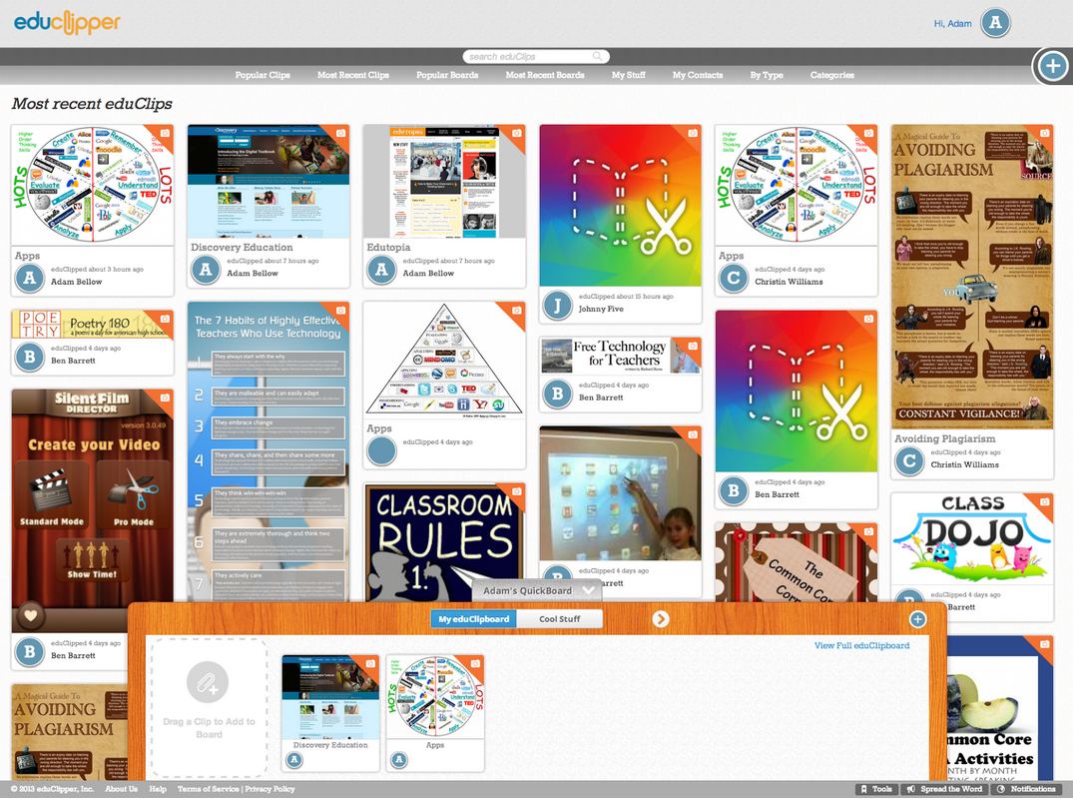Click the eduClipper logo

point(67,22)
